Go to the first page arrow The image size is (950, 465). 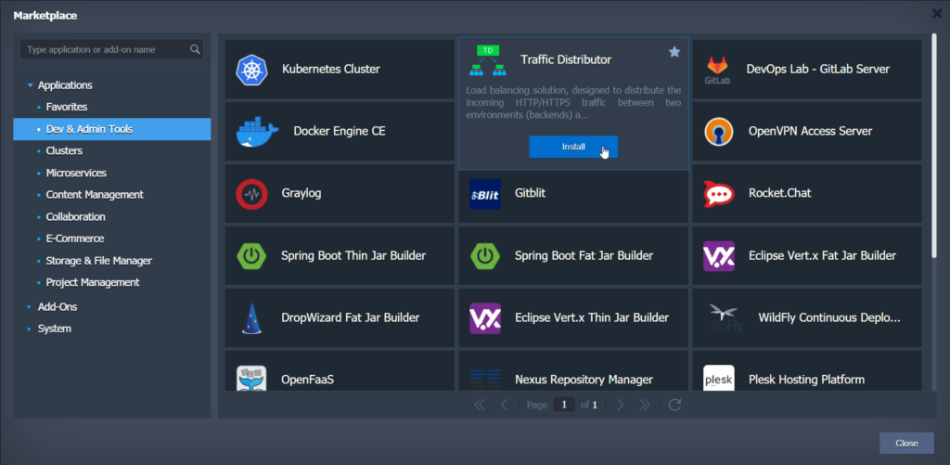(x=480, y=405)
